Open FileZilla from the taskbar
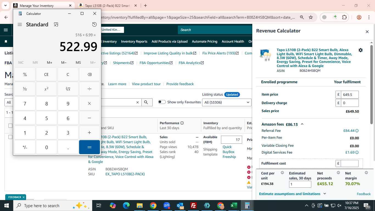The width and height of the screenshot is (375, 211). [x=194, y=206]
